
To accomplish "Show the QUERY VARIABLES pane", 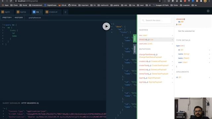I will (11, 103).
